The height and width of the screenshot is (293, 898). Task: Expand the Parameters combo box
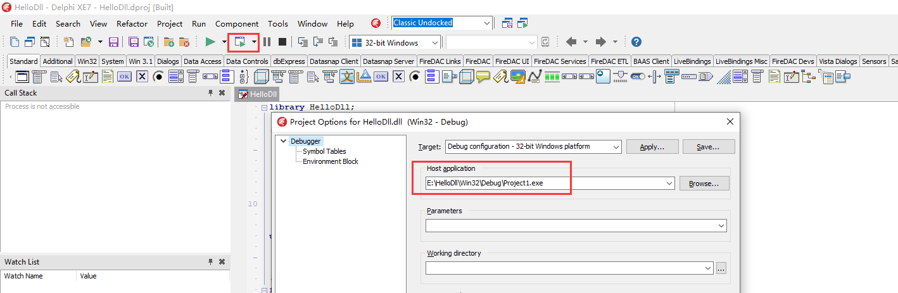(x=721, y=226)
